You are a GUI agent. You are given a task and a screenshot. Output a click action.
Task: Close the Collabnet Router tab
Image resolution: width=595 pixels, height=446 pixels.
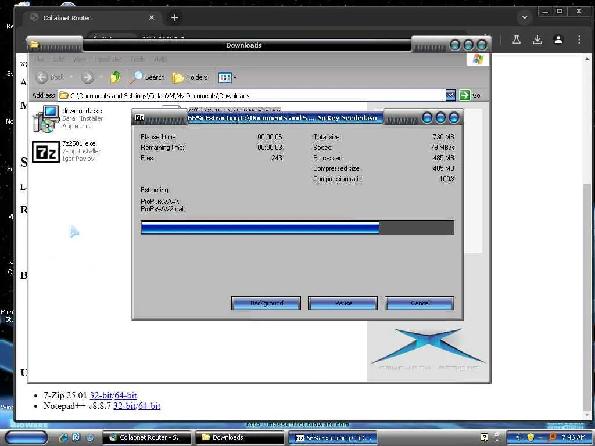click(x=152, y=17)
